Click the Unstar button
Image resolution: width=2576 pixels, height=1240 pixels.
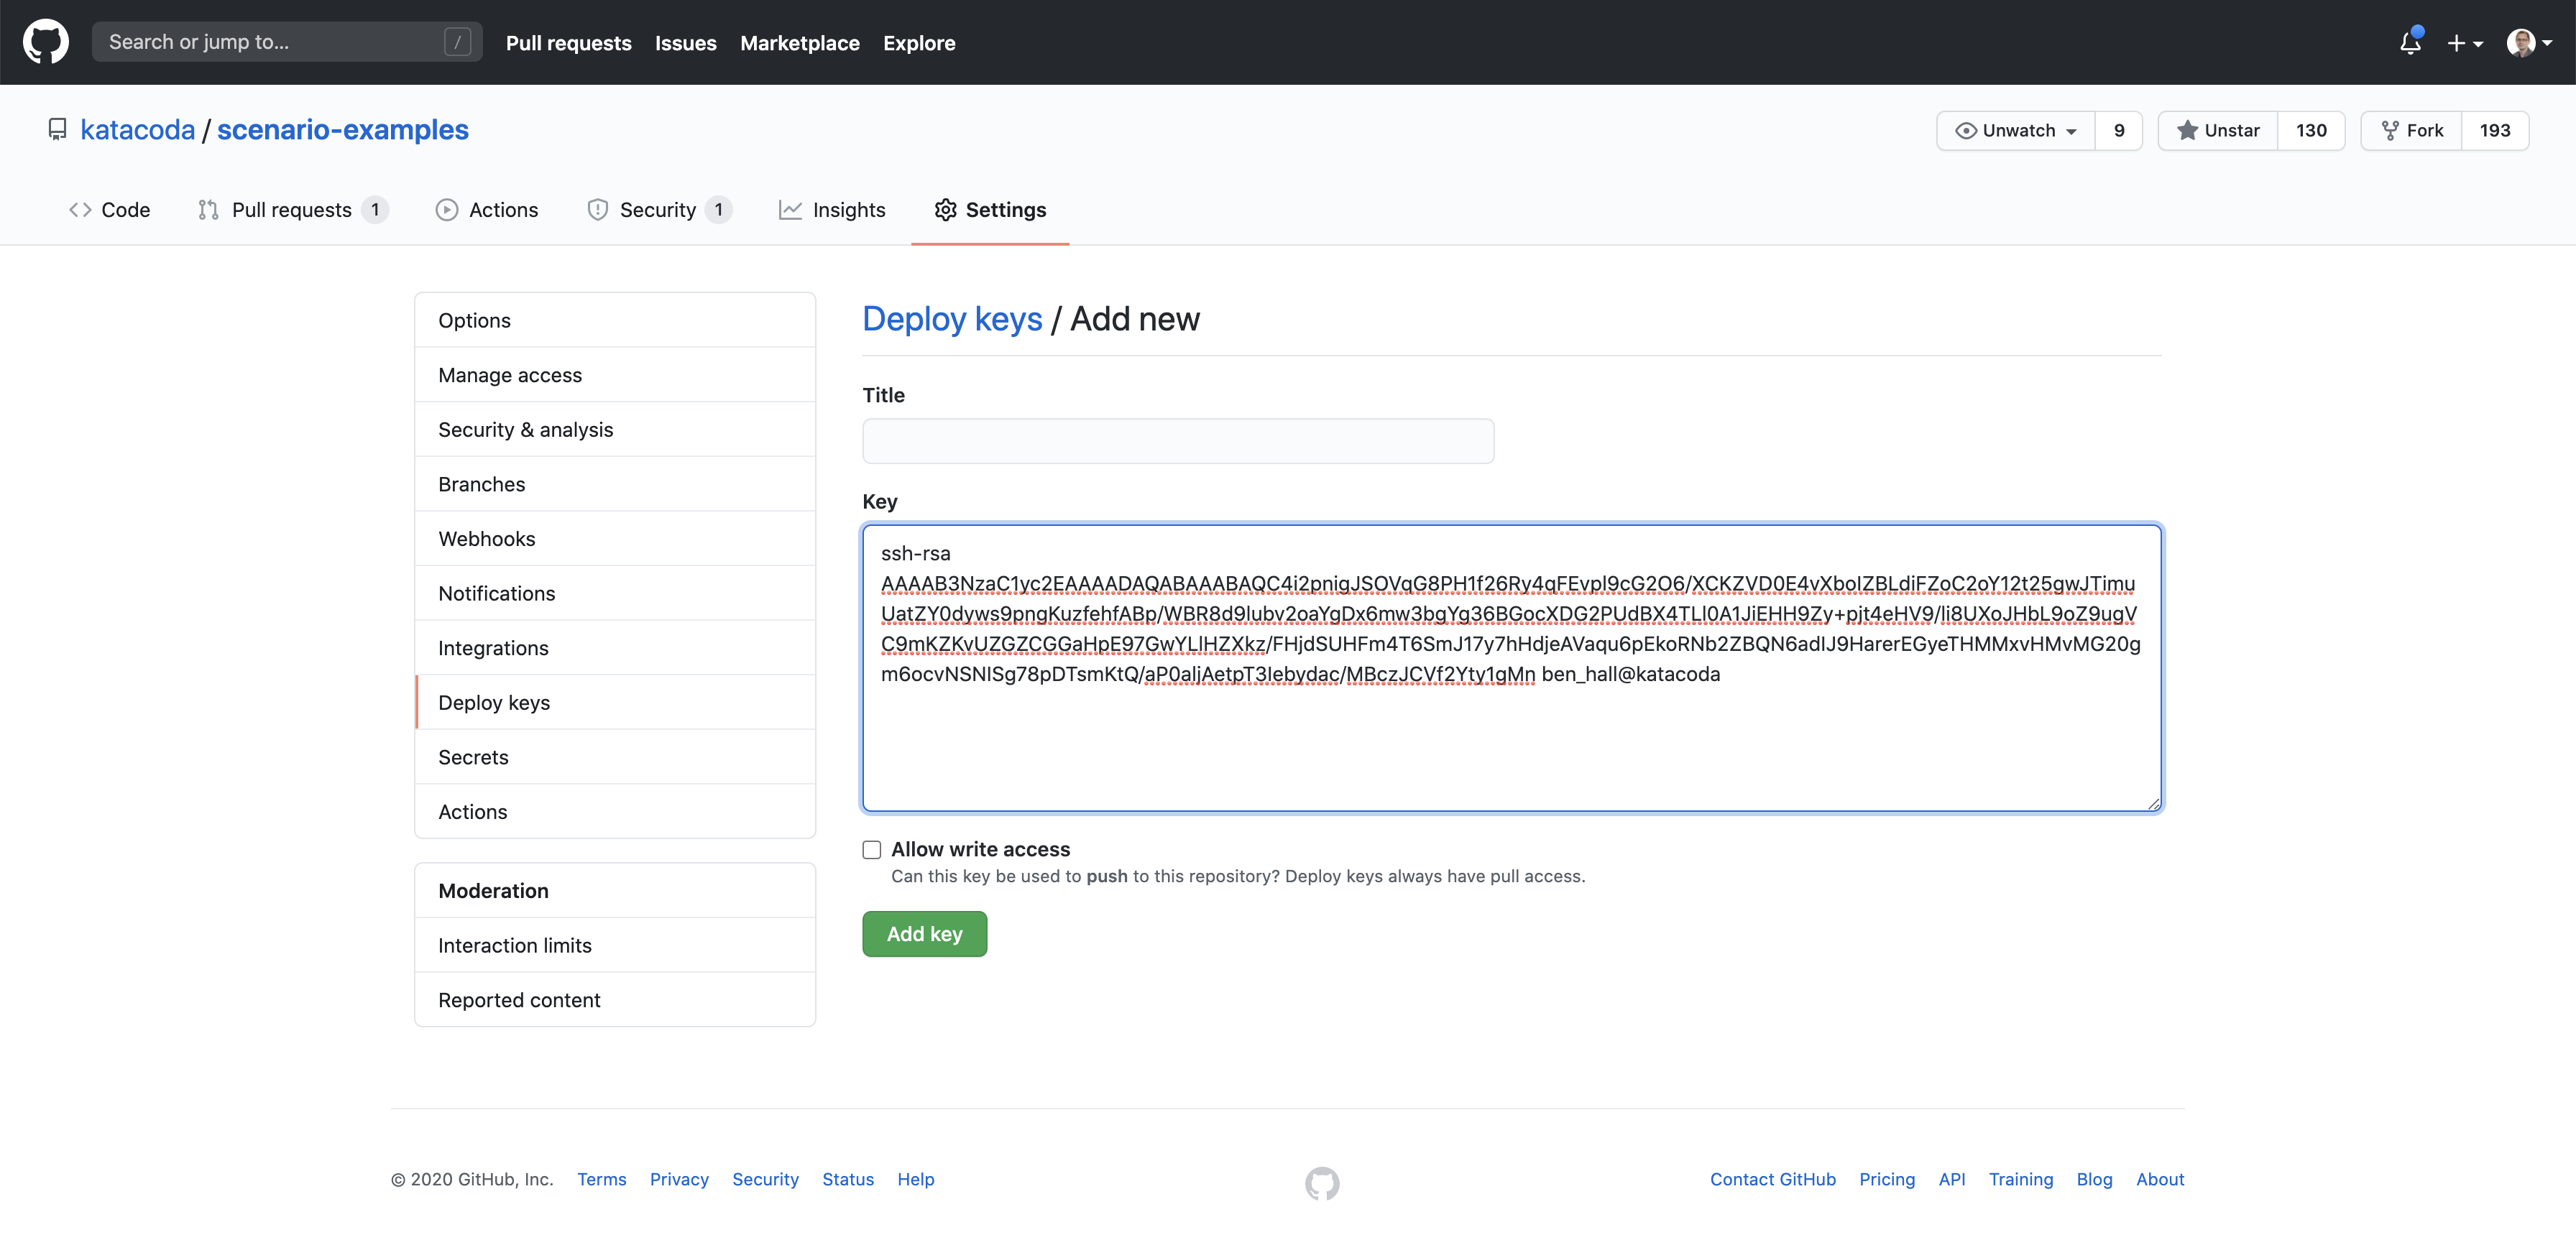pos(2218,131)
